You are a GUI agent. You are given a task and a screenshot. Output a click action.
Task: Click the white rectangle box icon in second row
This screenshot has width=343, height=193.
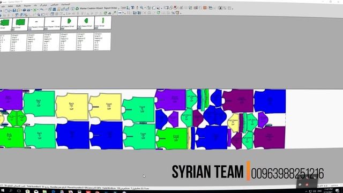tap(120, 13)
